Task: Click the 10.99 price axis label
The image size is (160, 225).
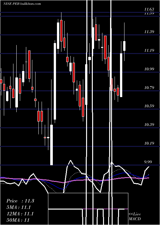Action: [x=149, y=69]
